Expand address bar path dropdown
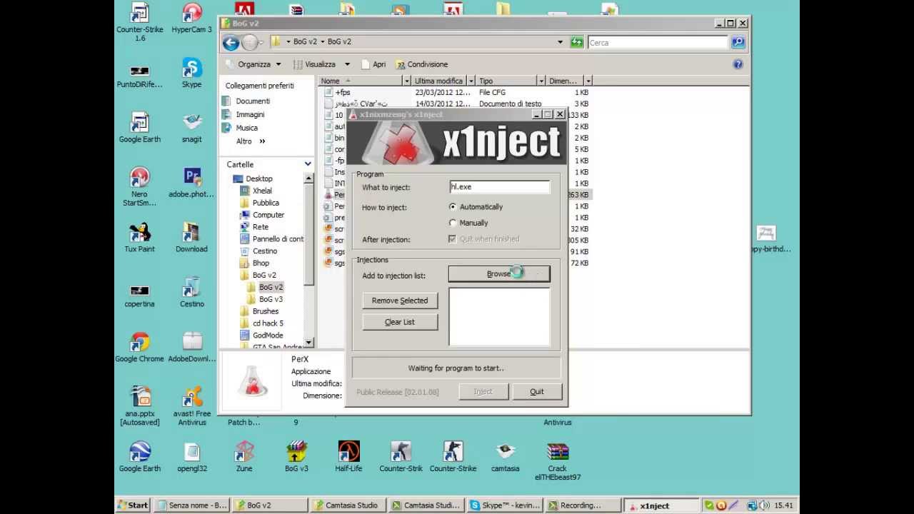 click(560, 42)
